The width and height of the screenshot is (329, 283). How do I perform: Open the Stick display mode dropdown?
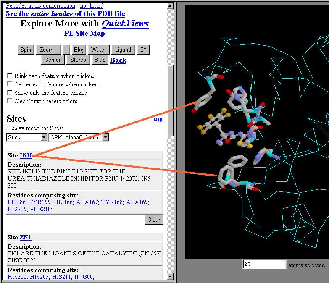[x=44, y=137]
